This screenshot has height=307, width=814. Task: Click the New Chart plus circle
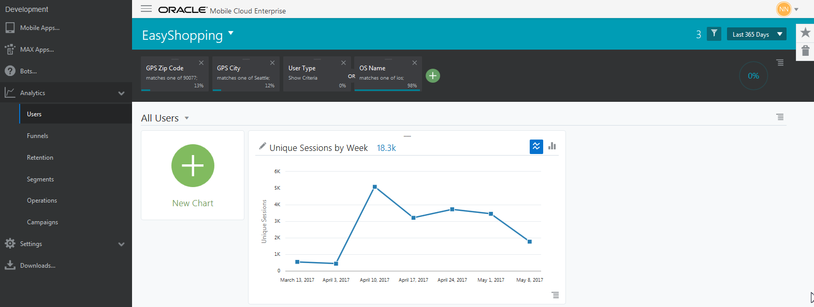tap(193, 165)
